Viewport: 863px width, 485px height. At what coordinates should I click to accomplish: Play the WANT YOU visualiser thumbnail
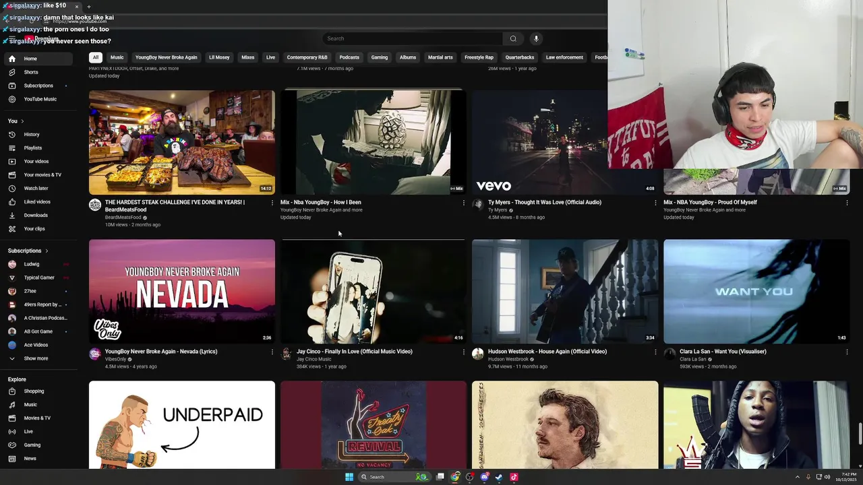tap(756, 292)
